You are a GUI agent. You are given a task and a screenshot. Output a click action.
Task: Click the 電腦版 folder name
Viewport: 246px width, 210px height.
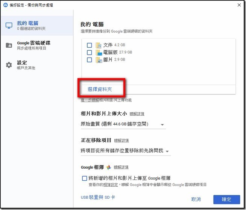pos(110,52)
